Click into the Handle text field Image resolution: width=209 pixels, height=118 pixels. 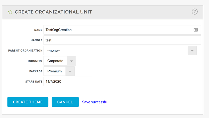click(x=122, y=40)
